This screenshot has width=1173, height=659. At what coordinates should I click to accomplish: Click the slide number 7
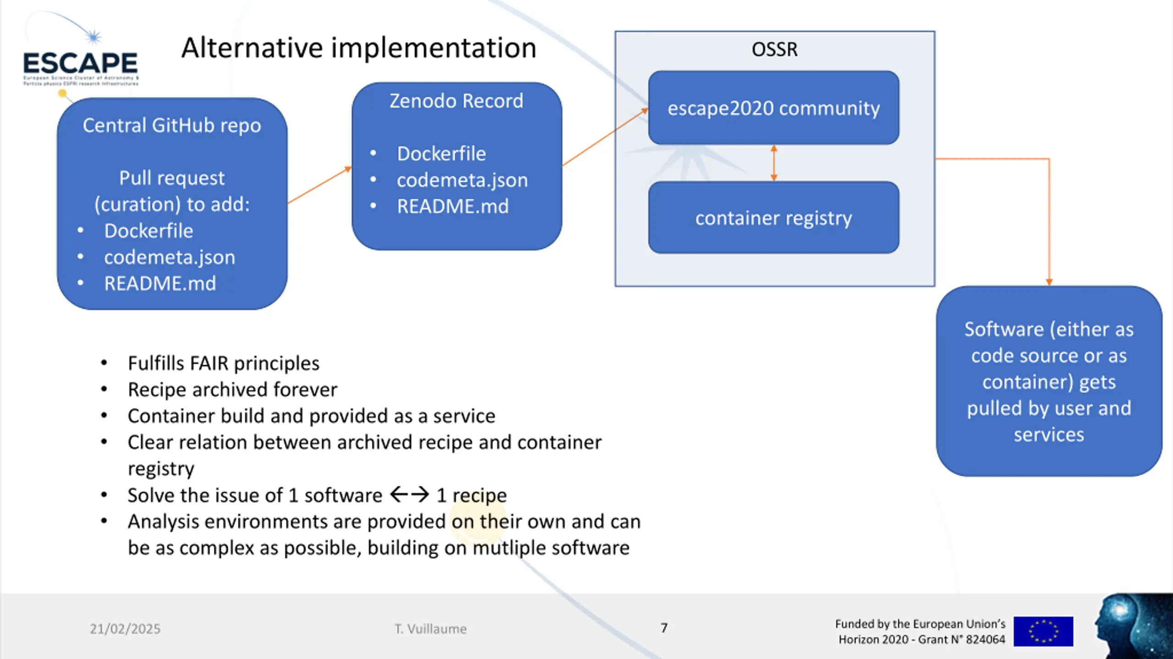tap(664, 628)
